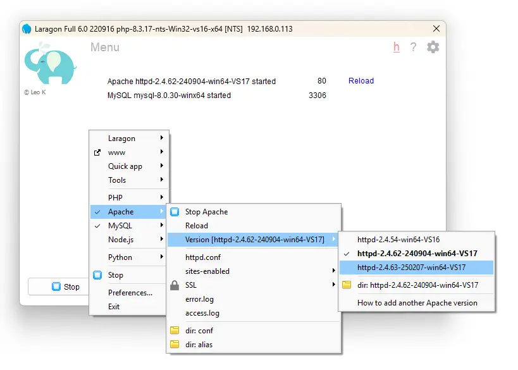This screenshot has height=370, width=518.
Task: Expand the Node.js submenu arrow
Action: click(161, 239)
